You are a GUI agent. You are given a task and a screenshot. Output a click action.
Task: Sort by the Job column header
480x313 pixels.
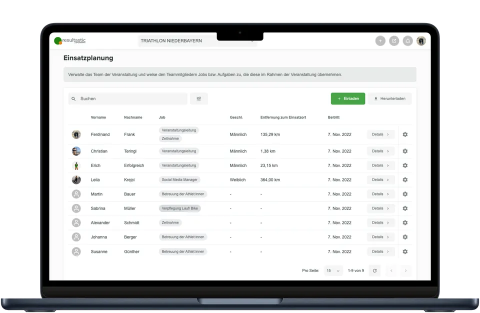pyautogui.click(x=162, y=117)
